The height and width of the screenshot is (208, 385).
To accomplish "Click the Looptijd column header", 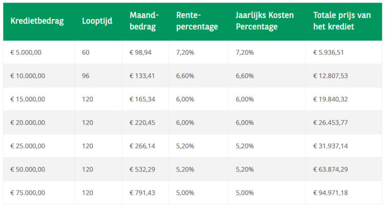I will tap(97, 21).
